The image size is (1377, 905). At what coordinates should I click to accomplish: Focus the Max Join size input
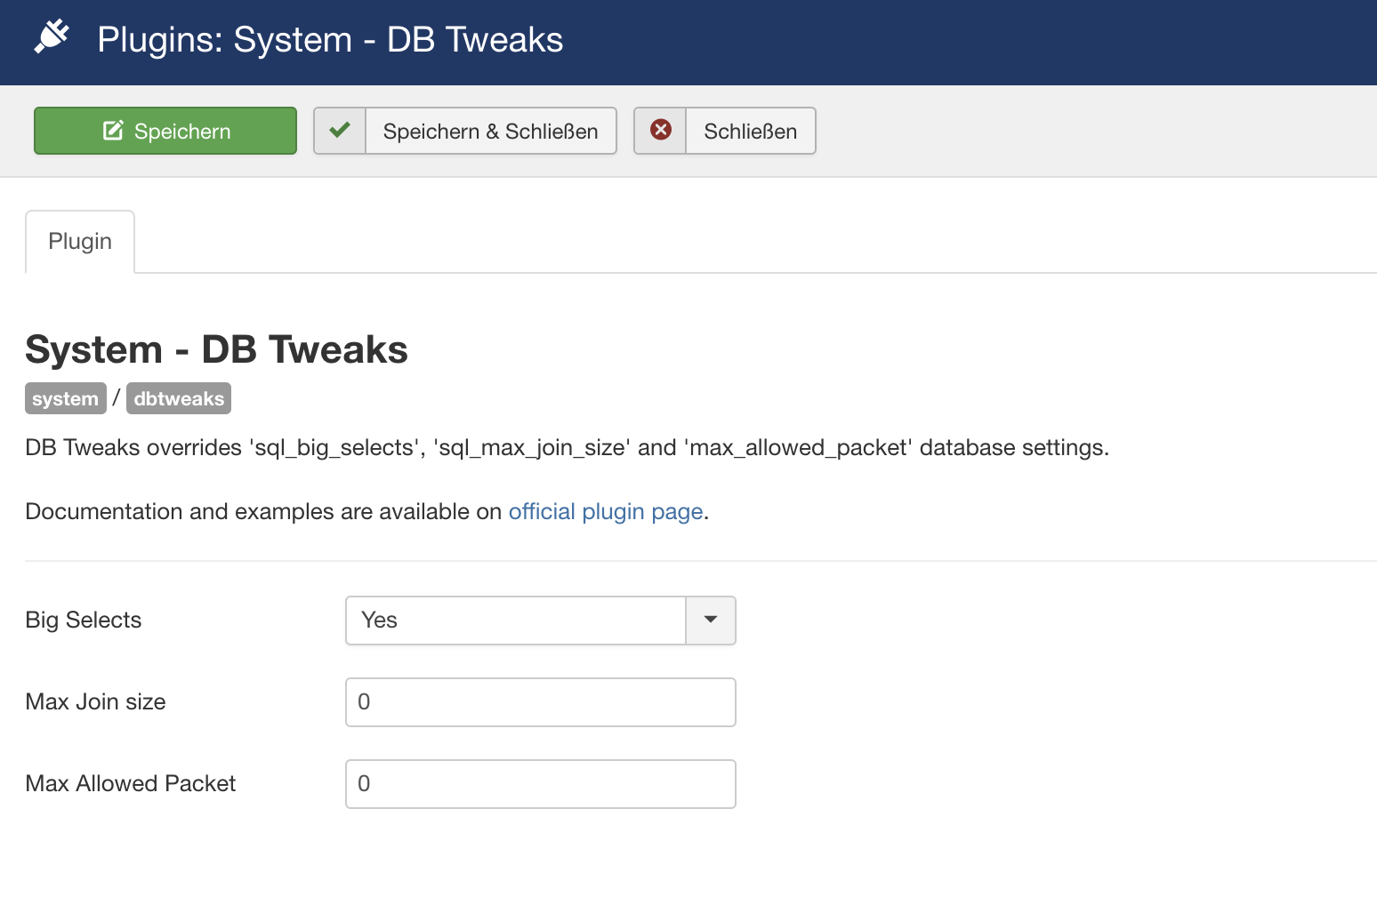pos(540,702)
